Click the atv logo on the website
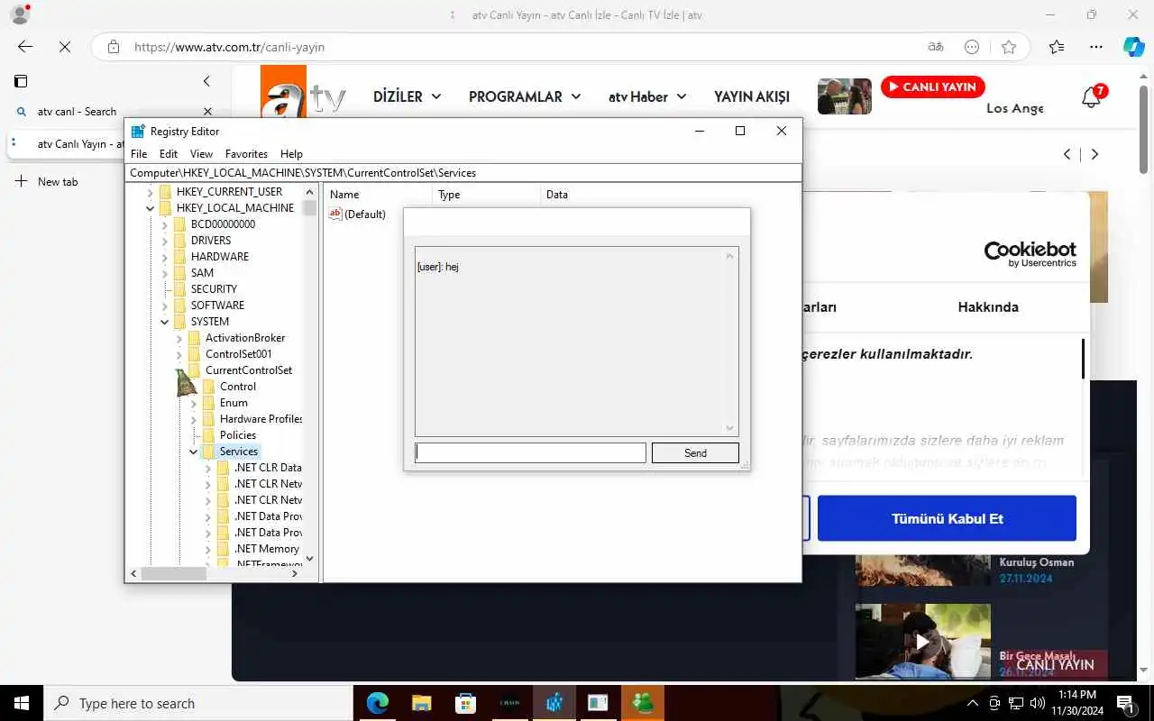The image size is (1154, 721). 304,93
